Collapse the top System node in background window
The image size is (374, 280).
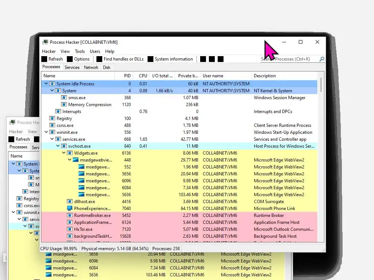click(14, 164)
